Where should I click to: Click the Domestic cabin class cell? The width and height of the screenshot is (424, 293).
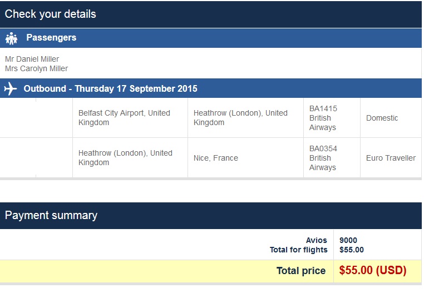tap(382, 118)
